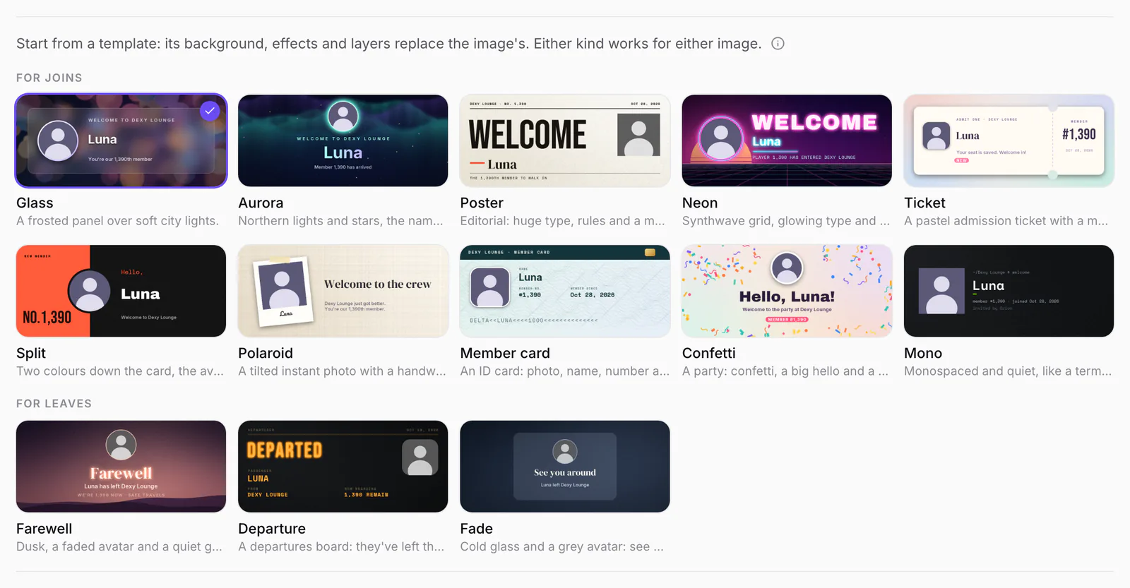Image resolution: width=1130 pixels, height=588 pixels.
Task: Click the info icon beside the template description
Action: (x=778, y=44)
